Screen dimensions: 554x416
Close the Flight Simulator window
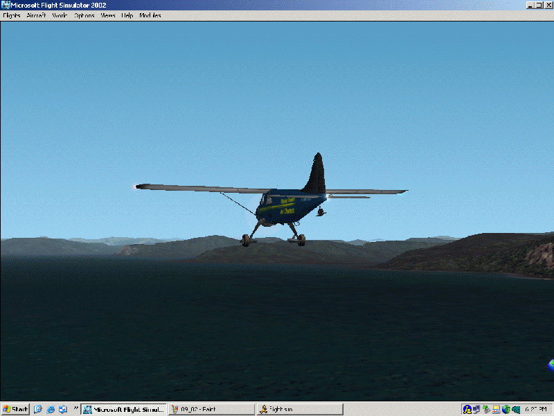548,6
